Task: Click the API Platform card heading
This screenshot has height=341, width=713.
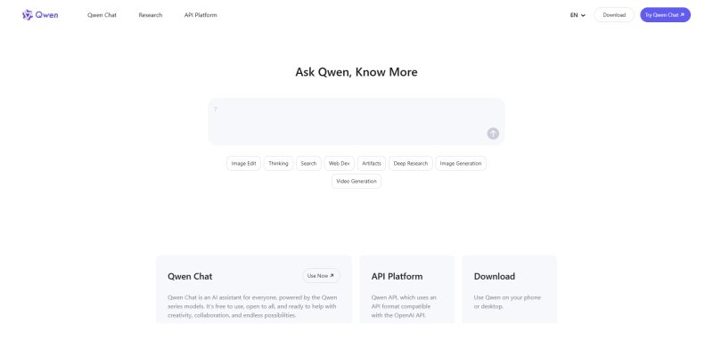Action: coord(397,277)
